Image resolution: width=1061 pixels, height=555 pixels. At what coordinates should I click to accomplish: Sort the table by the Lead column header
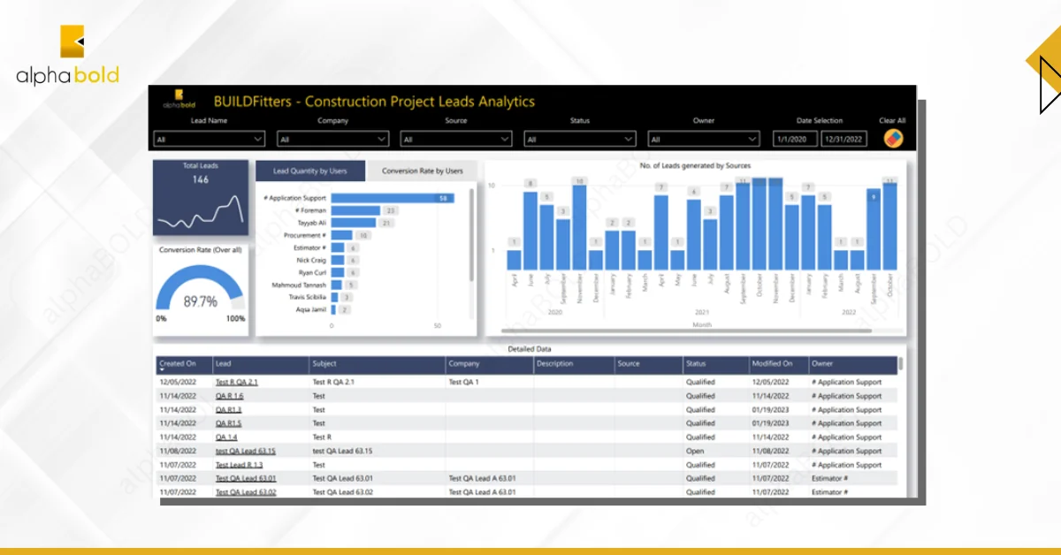tap(262, 363)
